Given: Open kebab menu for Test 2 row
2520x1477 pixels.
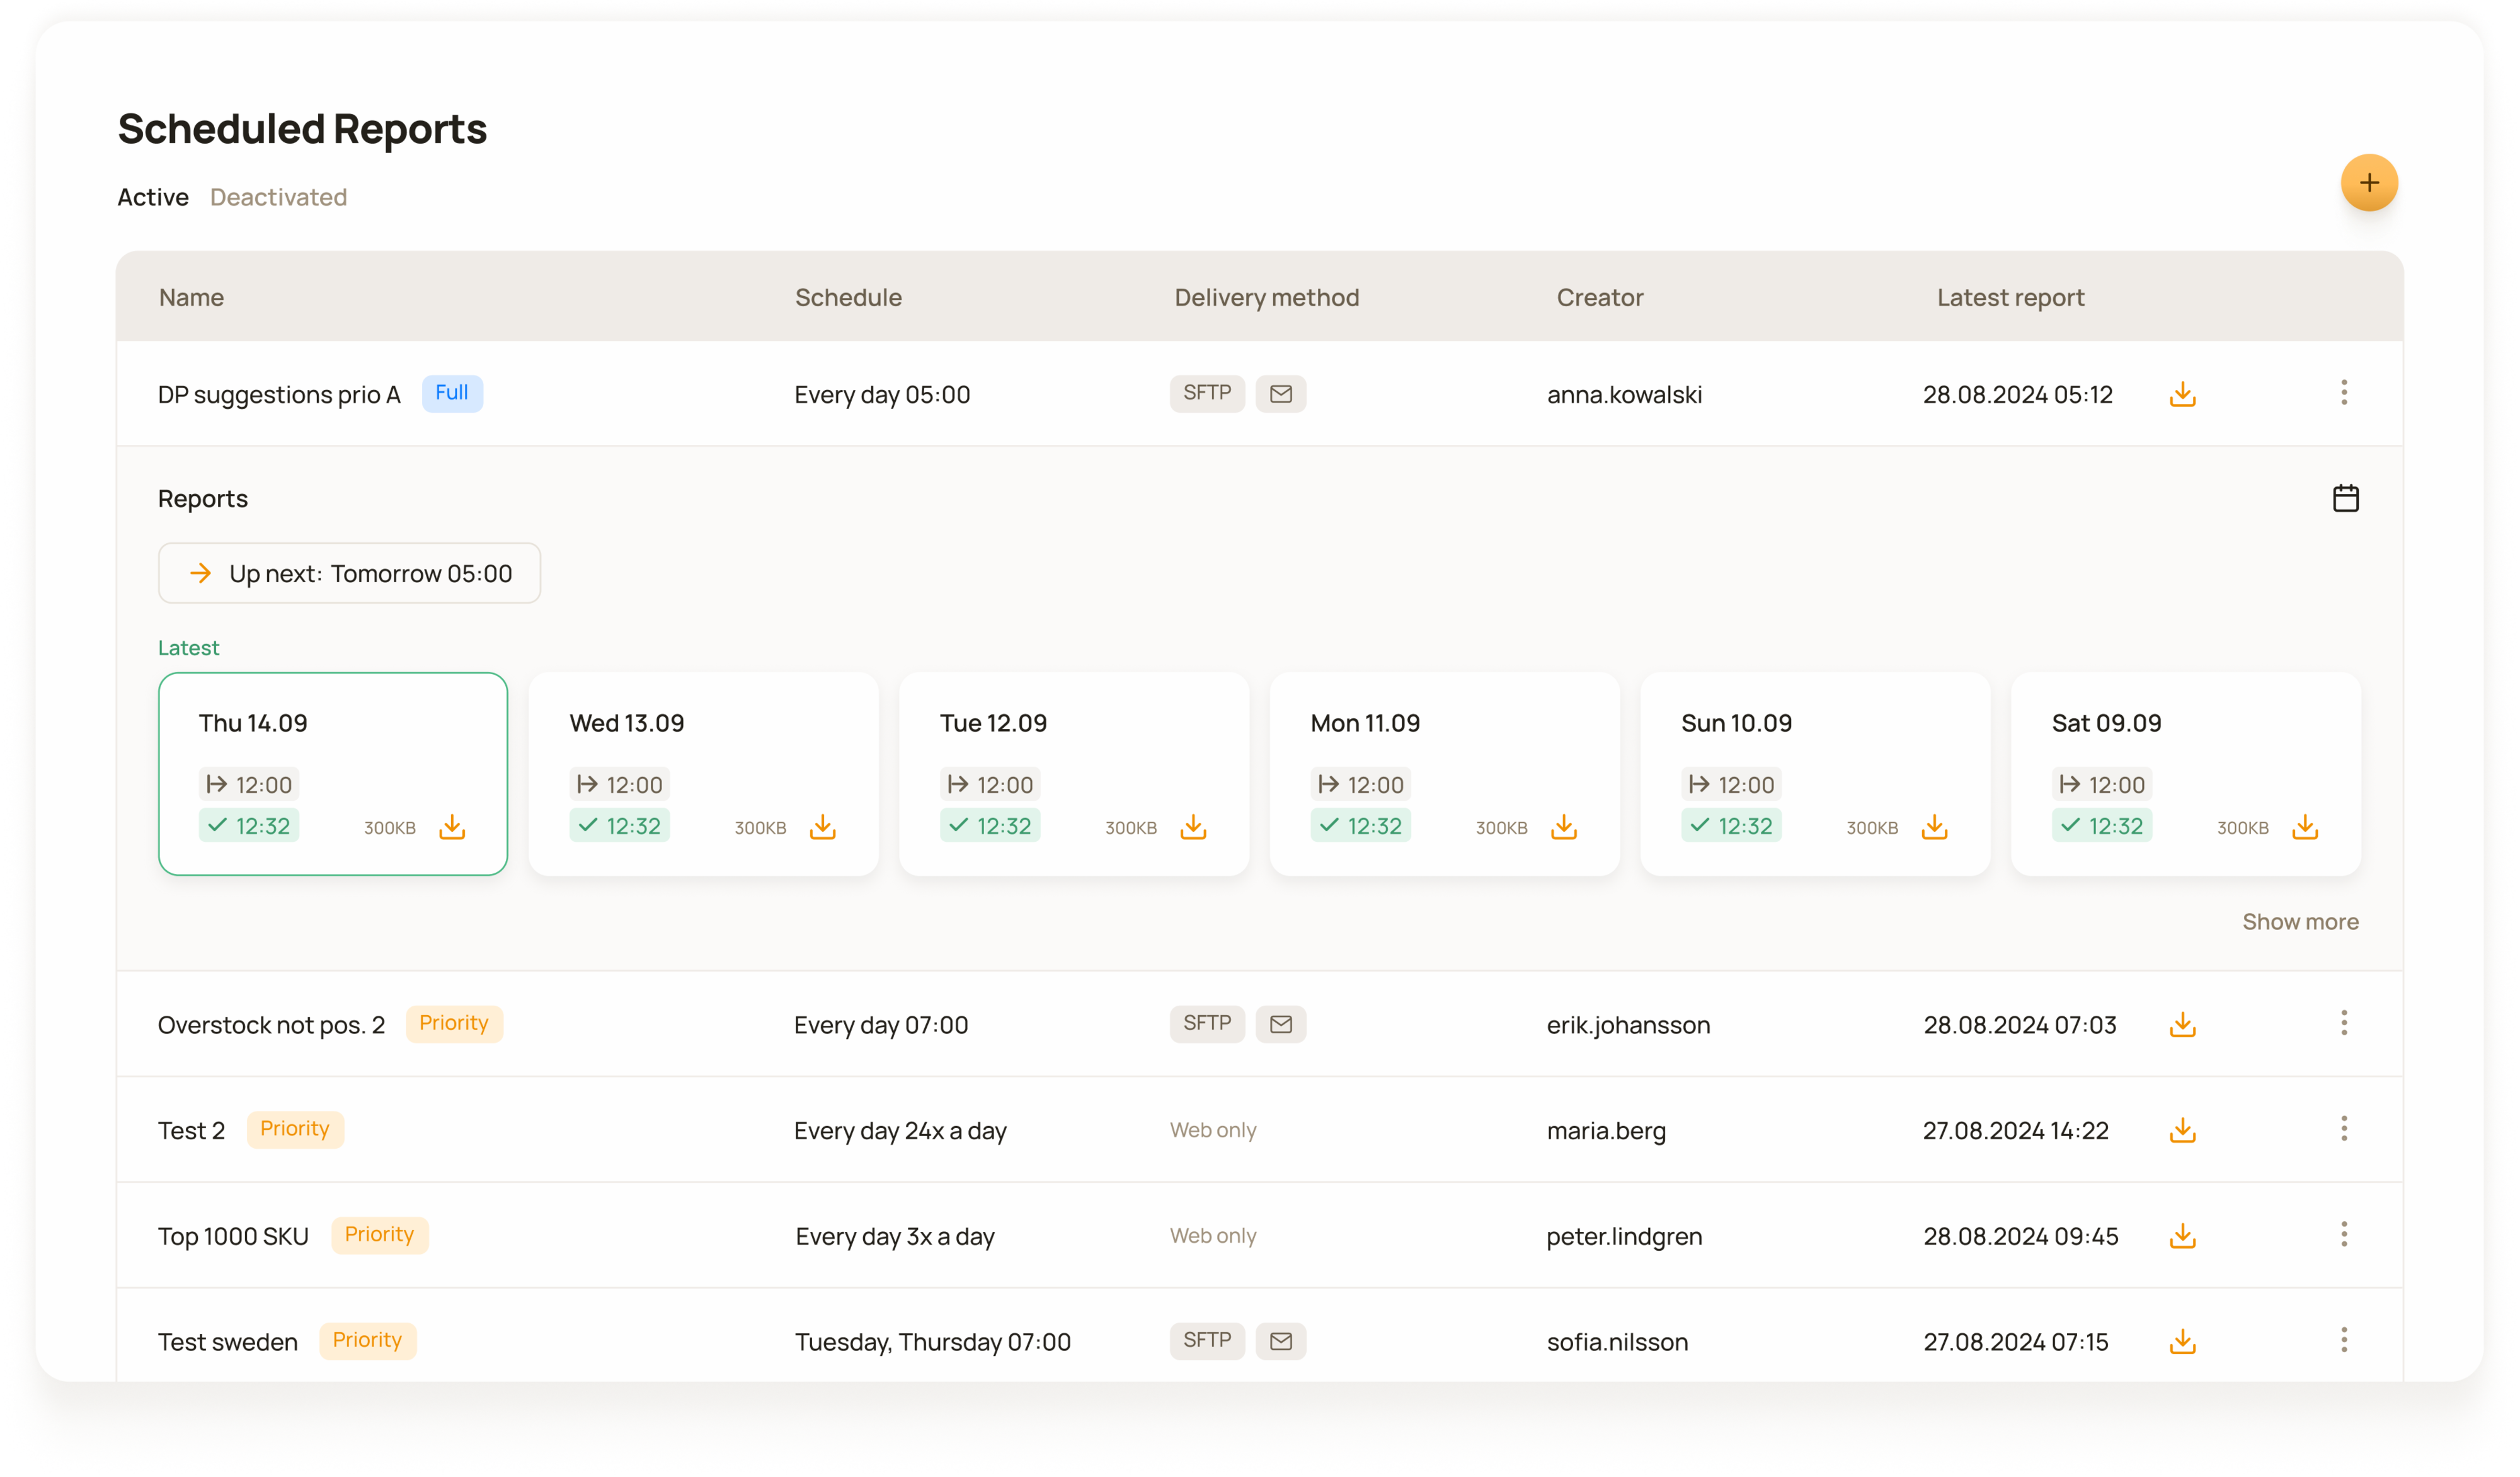Looking at the screenshot, I should (x=2343, y=1129).
